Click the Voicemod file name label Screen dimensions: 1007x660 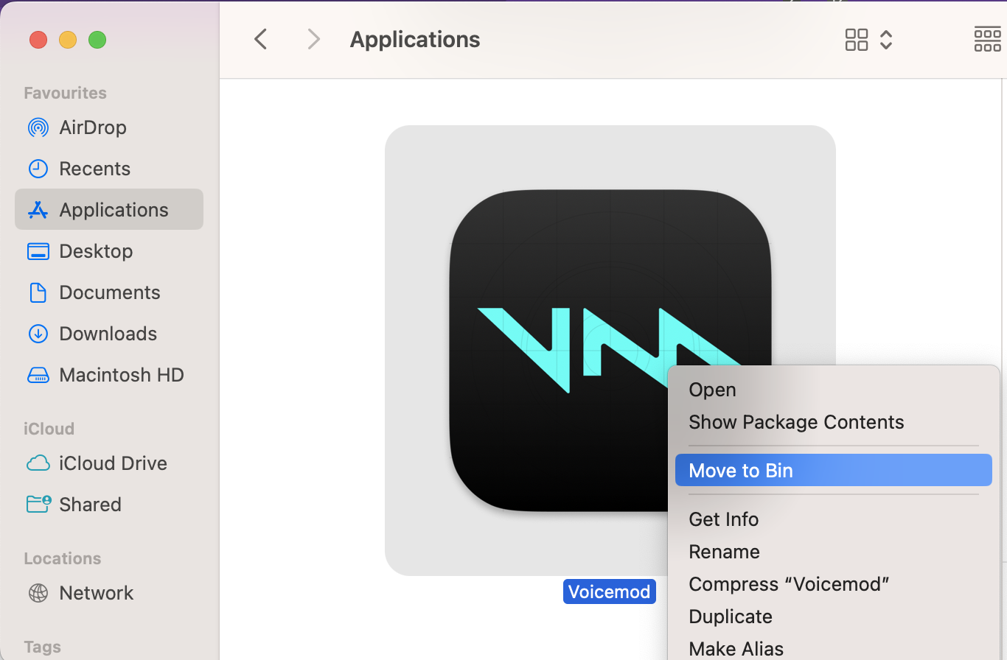pyautogui.click(x=610, y=591)
